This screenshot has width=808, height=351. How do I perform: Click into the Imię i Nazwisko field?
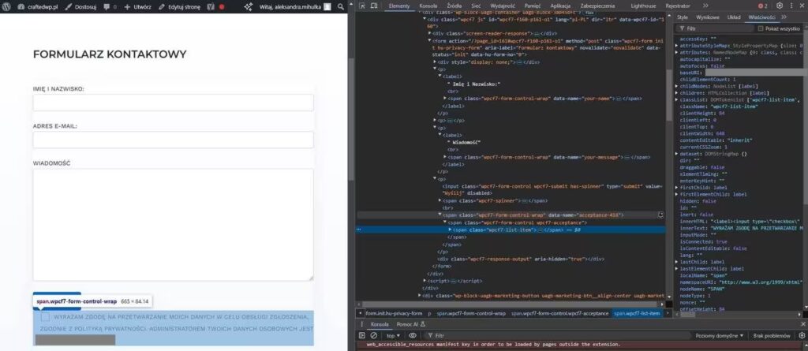click(x=173, y=103)
